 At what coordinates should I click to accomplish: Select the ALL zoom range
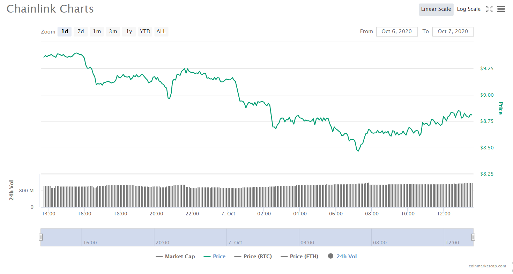tap(161, 31)
